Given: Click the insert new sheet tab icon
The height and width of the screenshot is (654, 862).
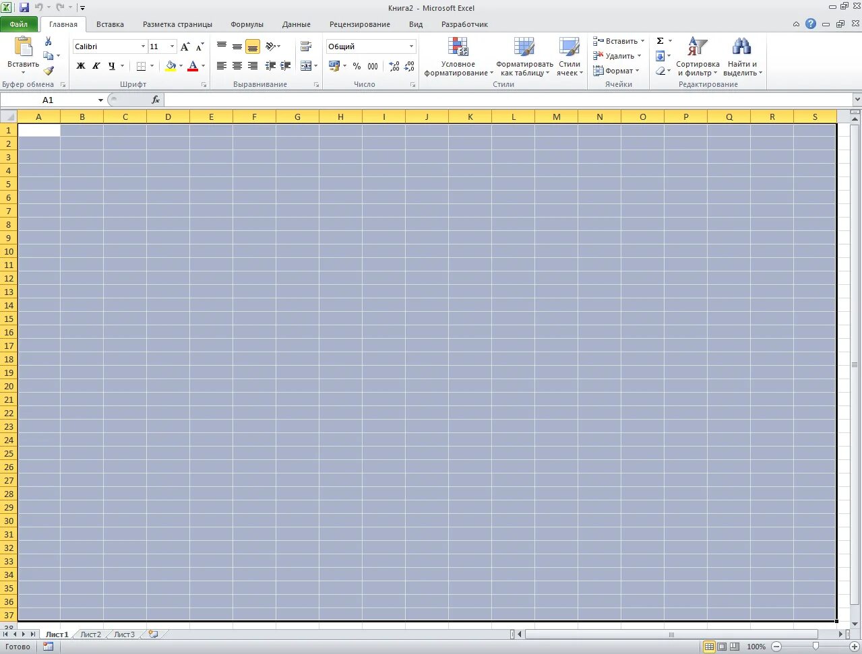Looking at the screenshot, I should (x=154, y=634).
